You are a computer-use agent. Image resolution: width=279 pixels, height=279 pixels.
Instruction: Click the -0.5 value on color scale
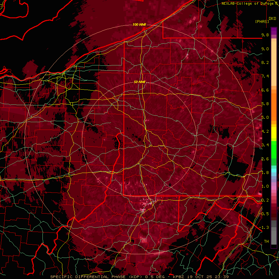[264, 214]
